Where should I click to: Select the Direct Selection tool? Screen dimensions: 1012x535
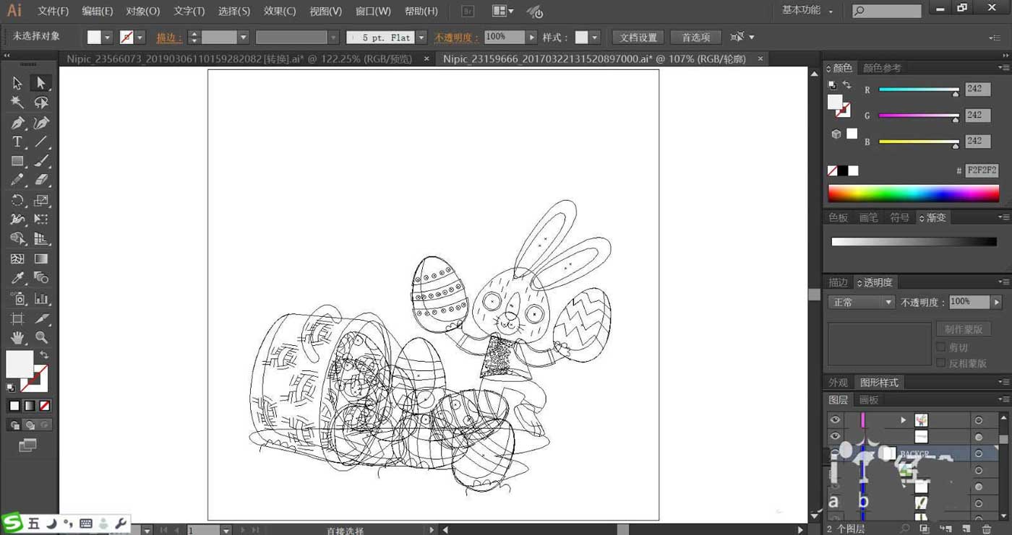point(41,83)
